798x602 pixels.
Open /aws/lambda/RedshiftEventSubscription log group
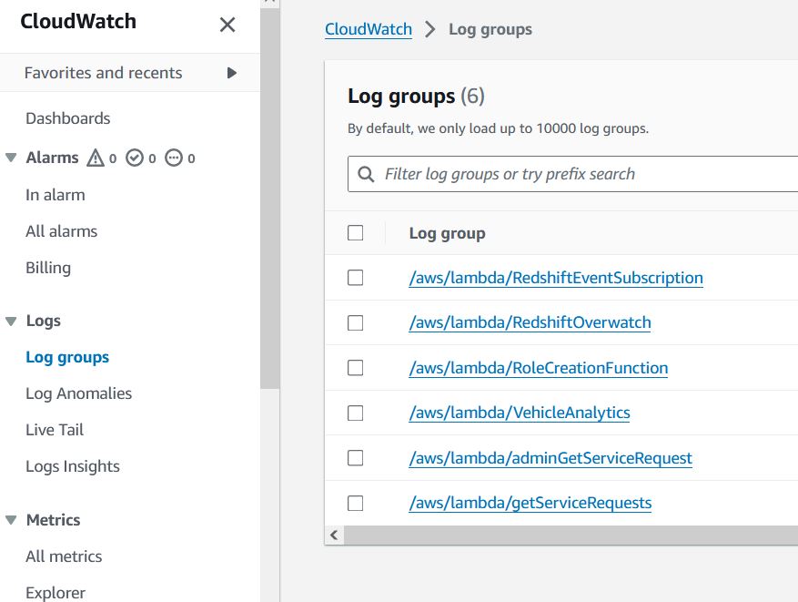[556, 278]
